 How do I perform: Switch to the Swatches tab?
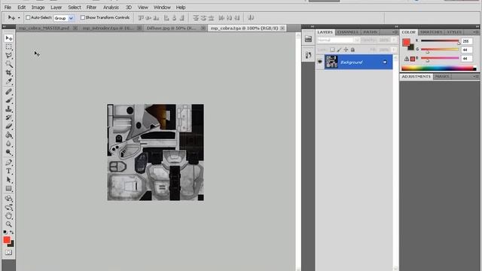(432, 32)
